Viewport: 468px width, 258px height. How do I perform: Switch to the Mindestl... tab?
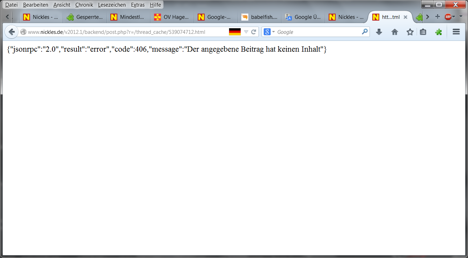click(x=128, y=17)
